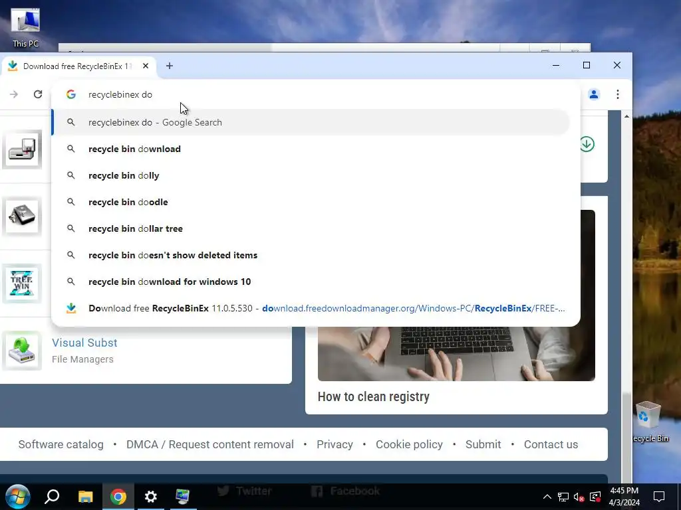681x510 pixels.
Task: Open the Twitter footer link
Action: 245,491
